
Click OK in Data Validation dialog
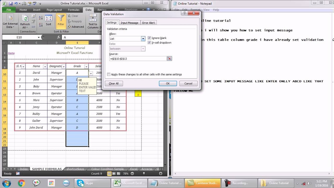coord(168,84)
